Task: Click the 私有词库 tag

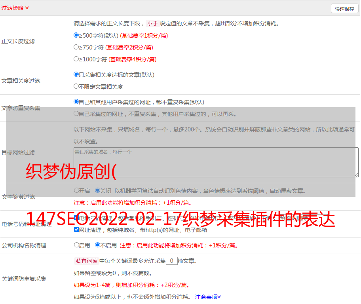Action: click(x=87, y=261)
